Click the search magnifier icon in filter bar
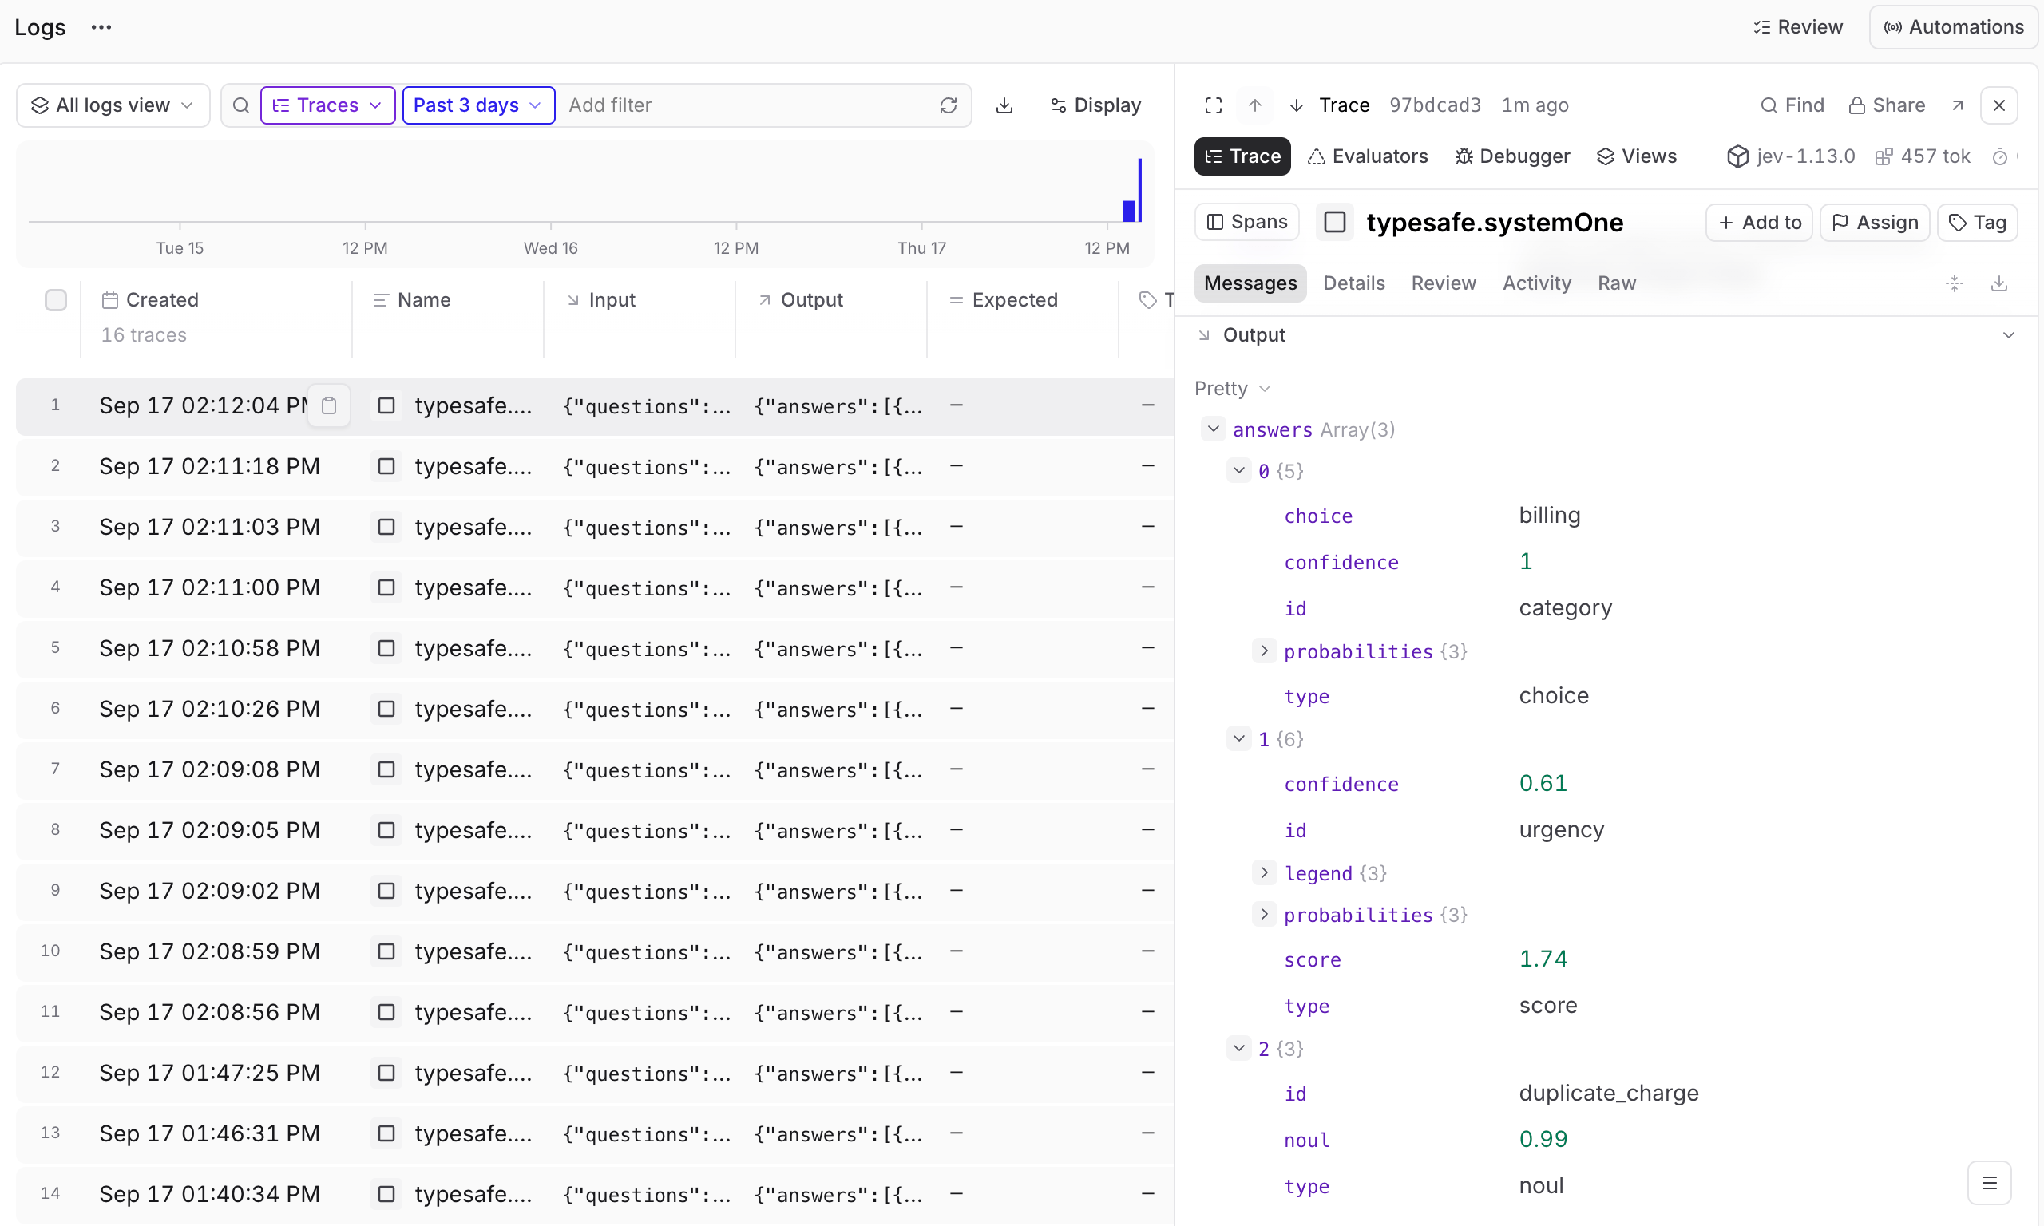 (240, 105)
